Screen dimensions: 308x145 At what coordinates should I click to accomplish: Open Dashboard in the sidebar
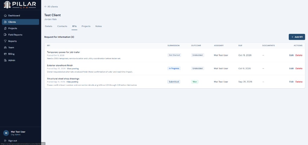(x=20, y=16)
